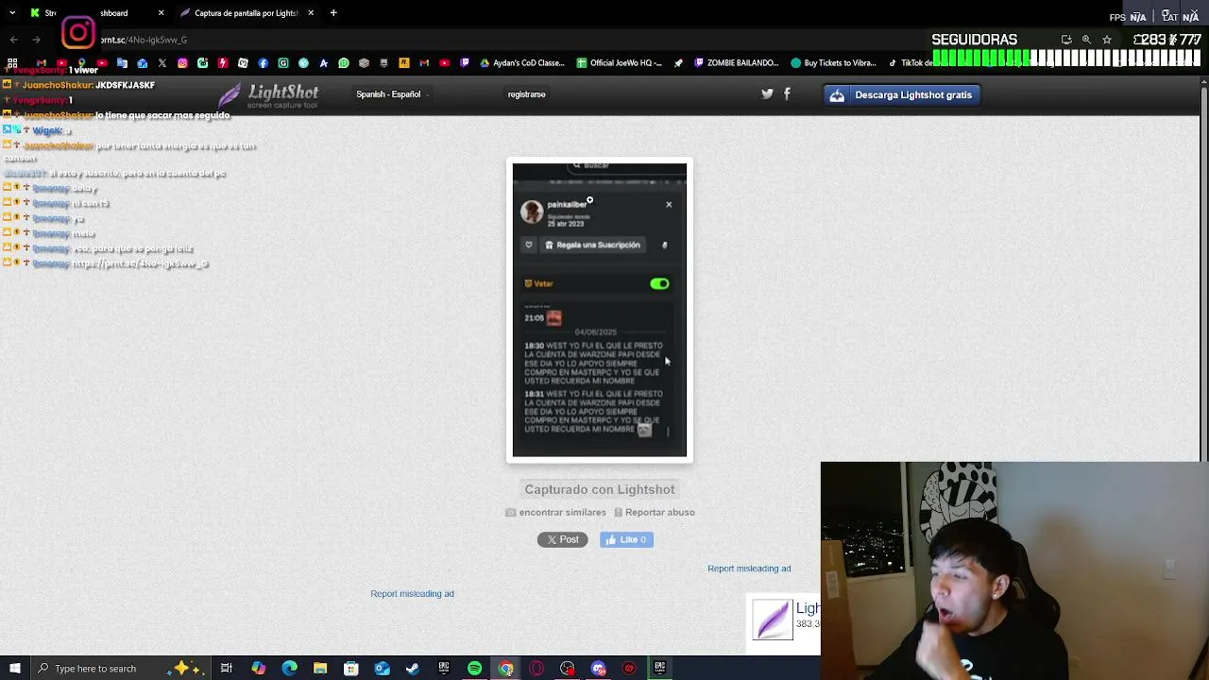
Task: Launch Microsoft Edge from the taskbar
Action: pos(289,669)
